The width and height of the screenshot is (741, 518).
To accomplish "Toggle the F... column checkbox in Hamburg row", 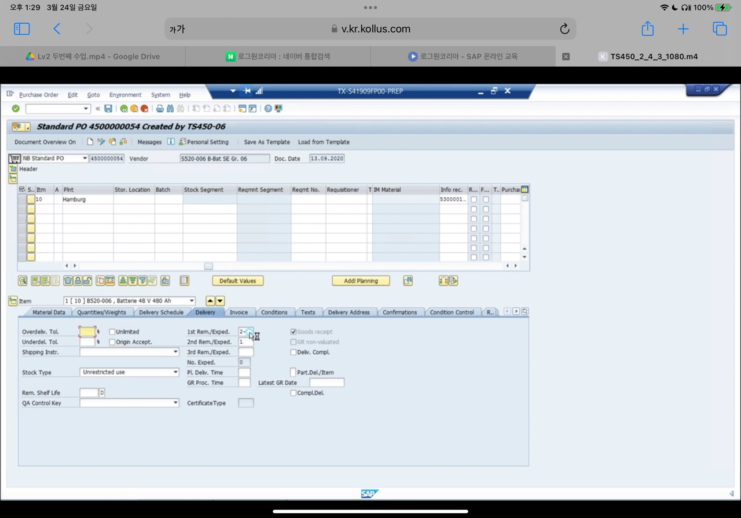I will click(486, 199).
